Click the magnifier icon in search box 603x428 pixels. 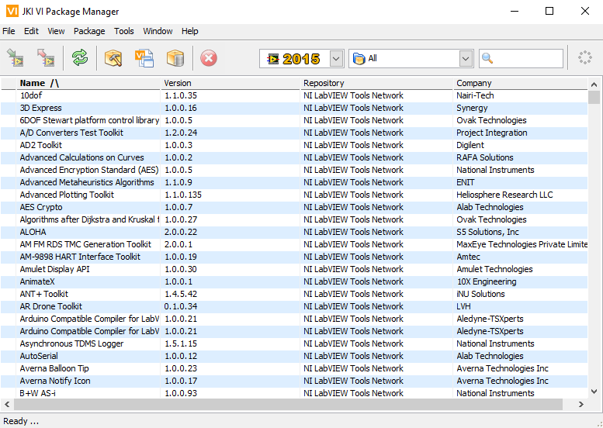tap(487, 58)
